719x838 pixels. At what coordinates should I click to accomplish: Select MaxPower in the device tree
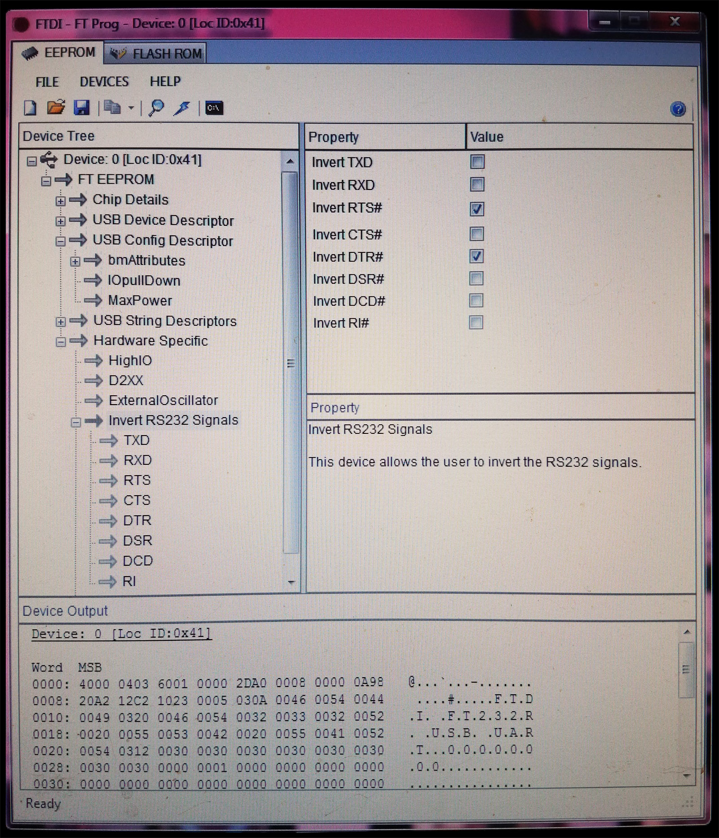pyautogui.click(x=140, y=300)
